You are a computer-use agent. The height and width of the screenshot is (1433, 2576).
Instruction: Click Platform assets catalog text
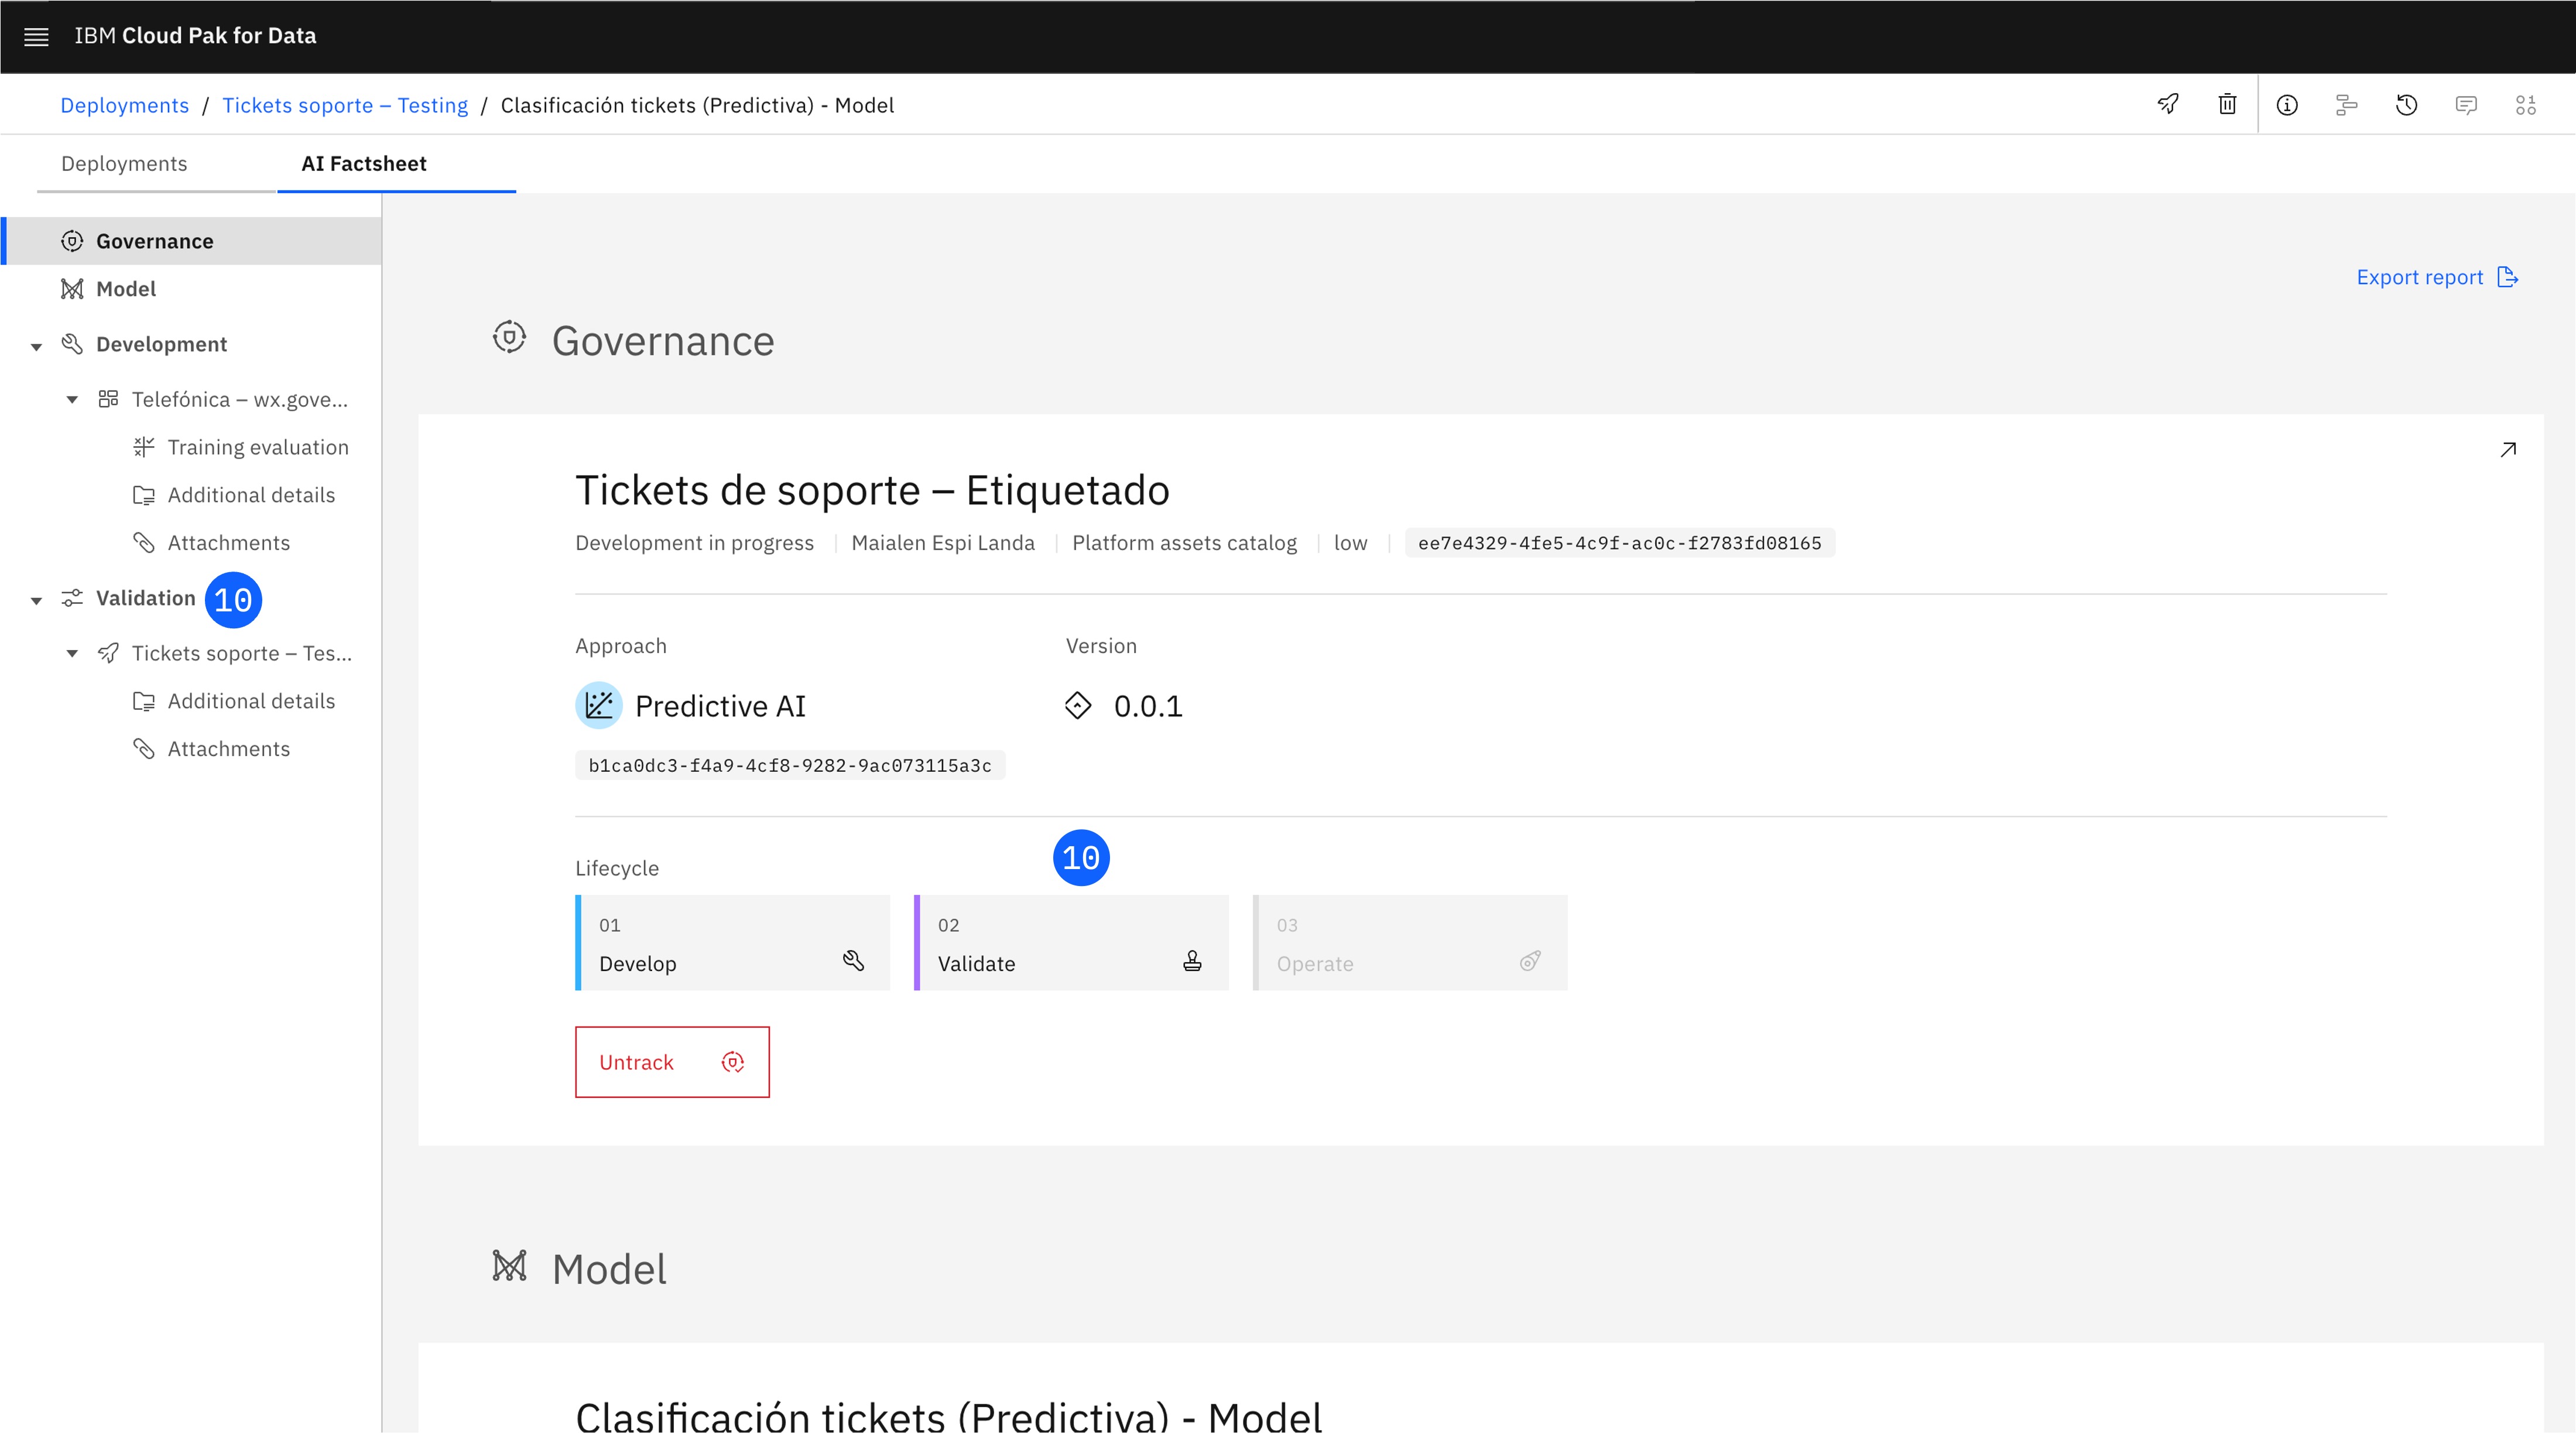point(1184,543)
